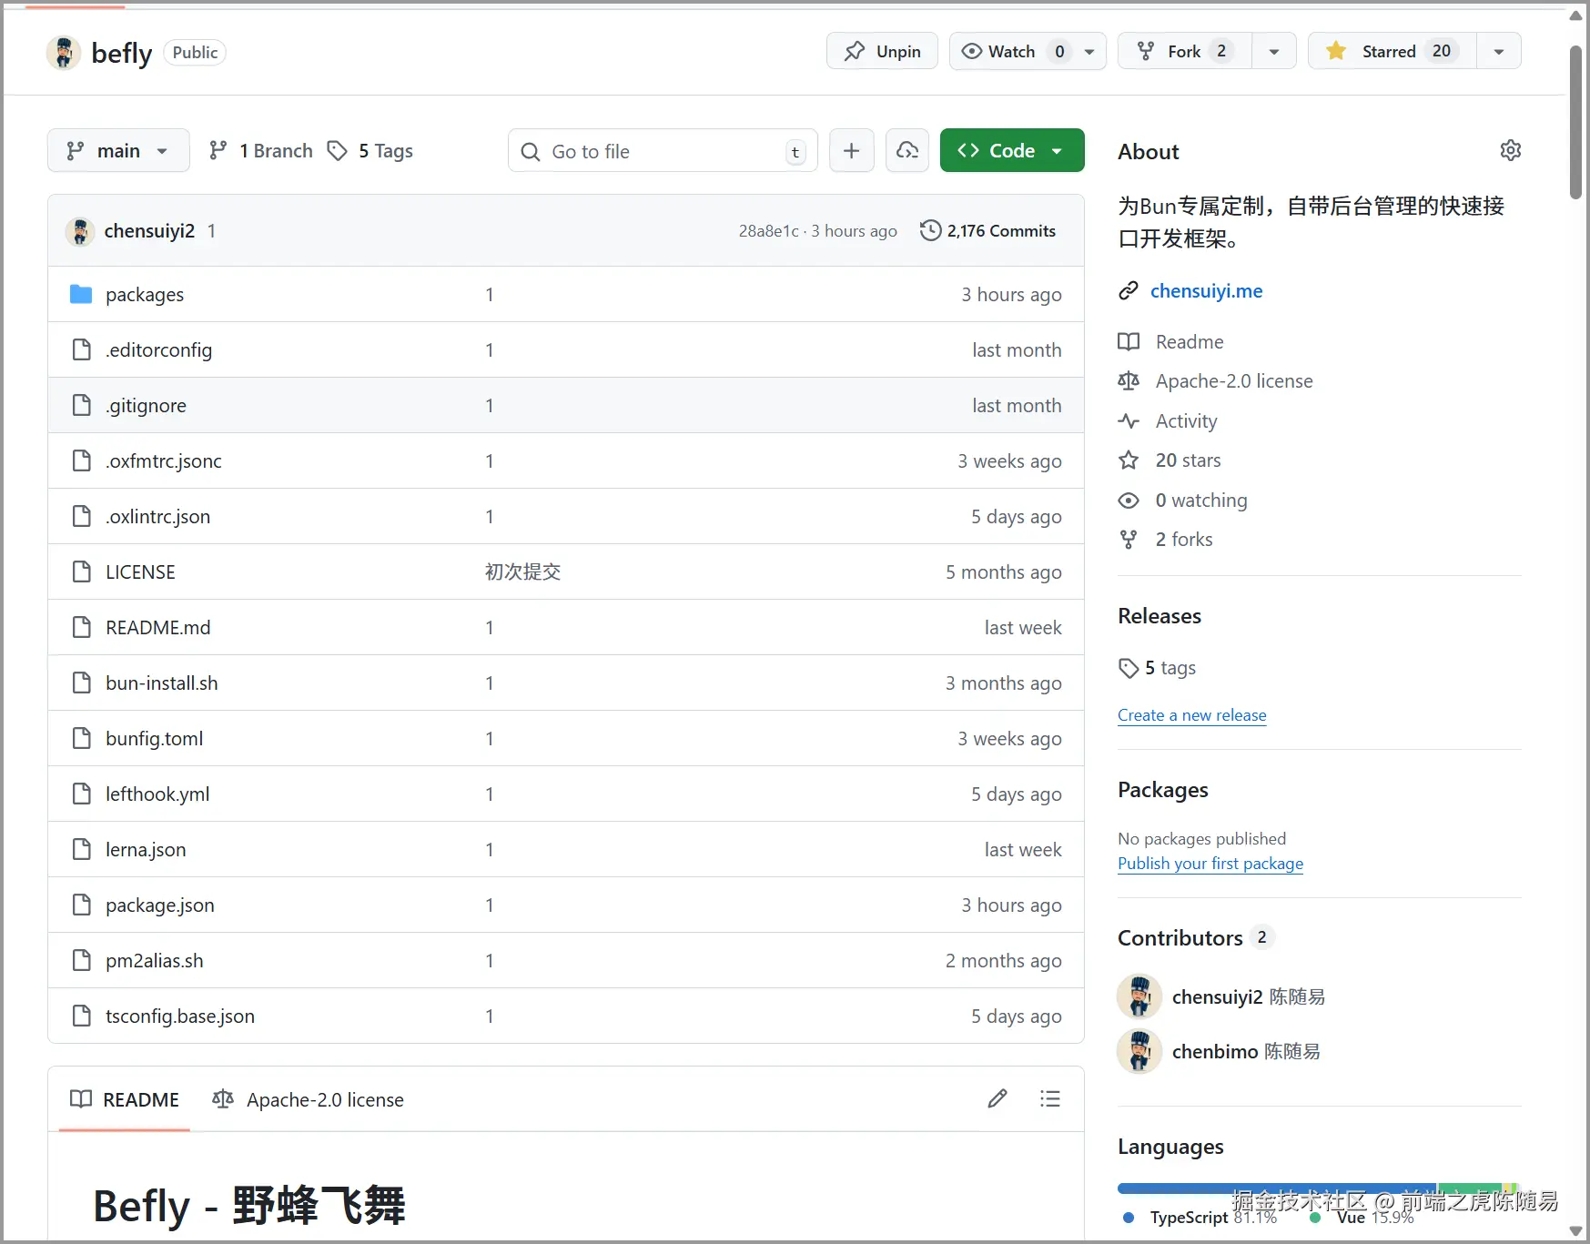Open the 1 Branch link
The image size is (1590, 1244).
tap(261, 151)
